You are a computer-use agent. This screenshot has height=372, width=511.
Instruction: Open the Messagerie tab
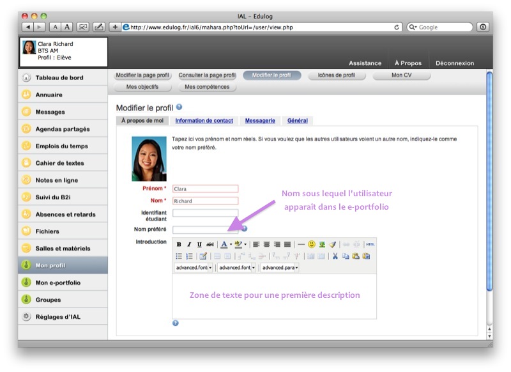[260, 120]
